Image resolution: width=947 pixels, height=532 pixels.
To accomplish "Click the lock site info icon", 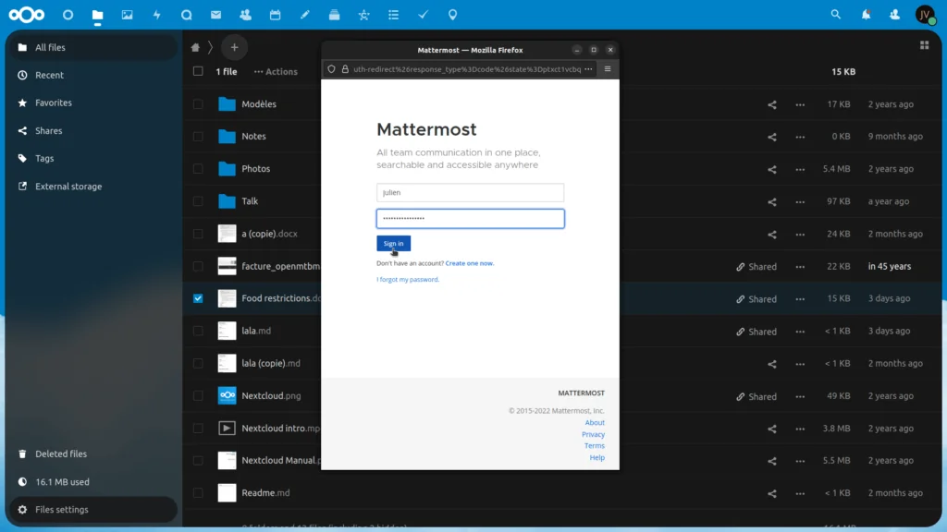I will coord(346,69).
